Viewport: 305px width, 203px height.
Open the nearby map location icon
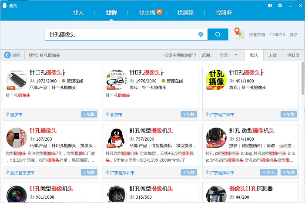click(x=239, y=33)
